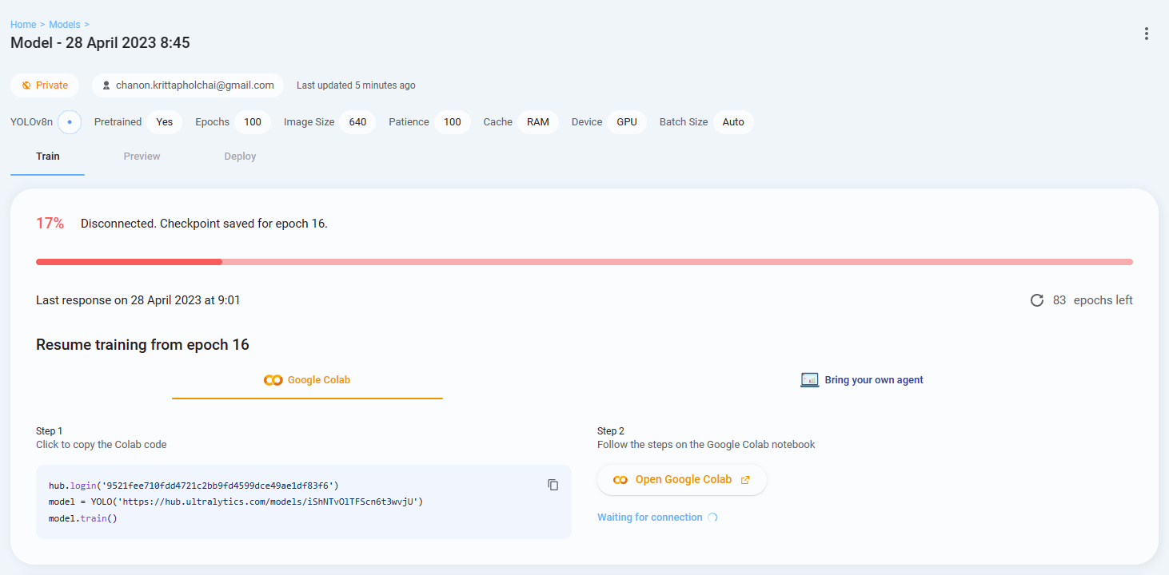Click the spinner beside Waiting for connection
Viewport: 1169px width, 575px height.
point(712,517)
